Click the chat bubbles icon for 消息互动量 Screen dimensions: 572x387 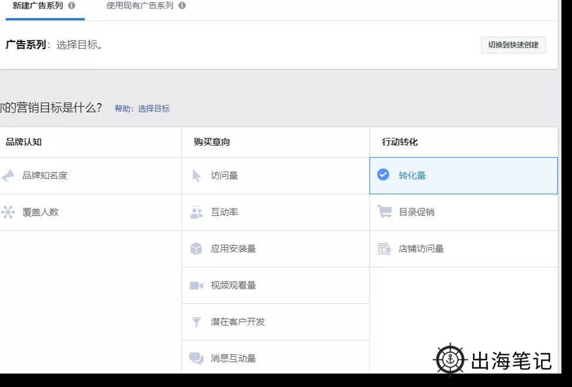click(197, 358)
